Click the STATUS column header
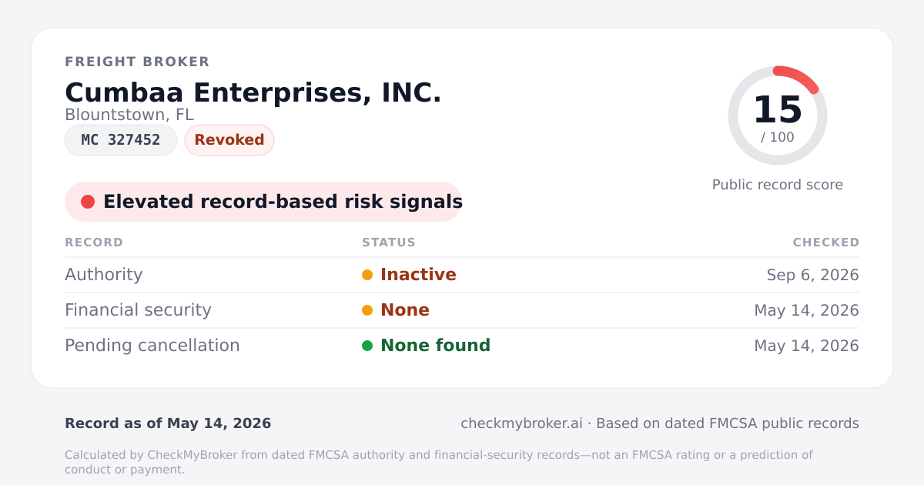924x485 pixels. pos(389,242)
